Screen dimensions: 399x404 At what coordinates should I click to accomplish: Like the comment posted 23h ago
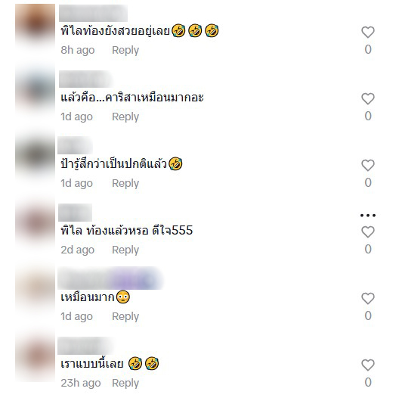coord(368,365)
